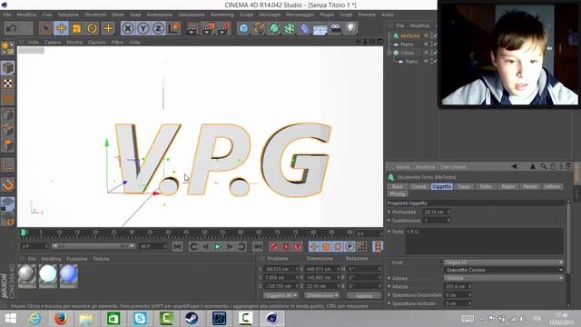Click attribute manager search magnifier icon

pyautogui.click(x=543, y=167)
